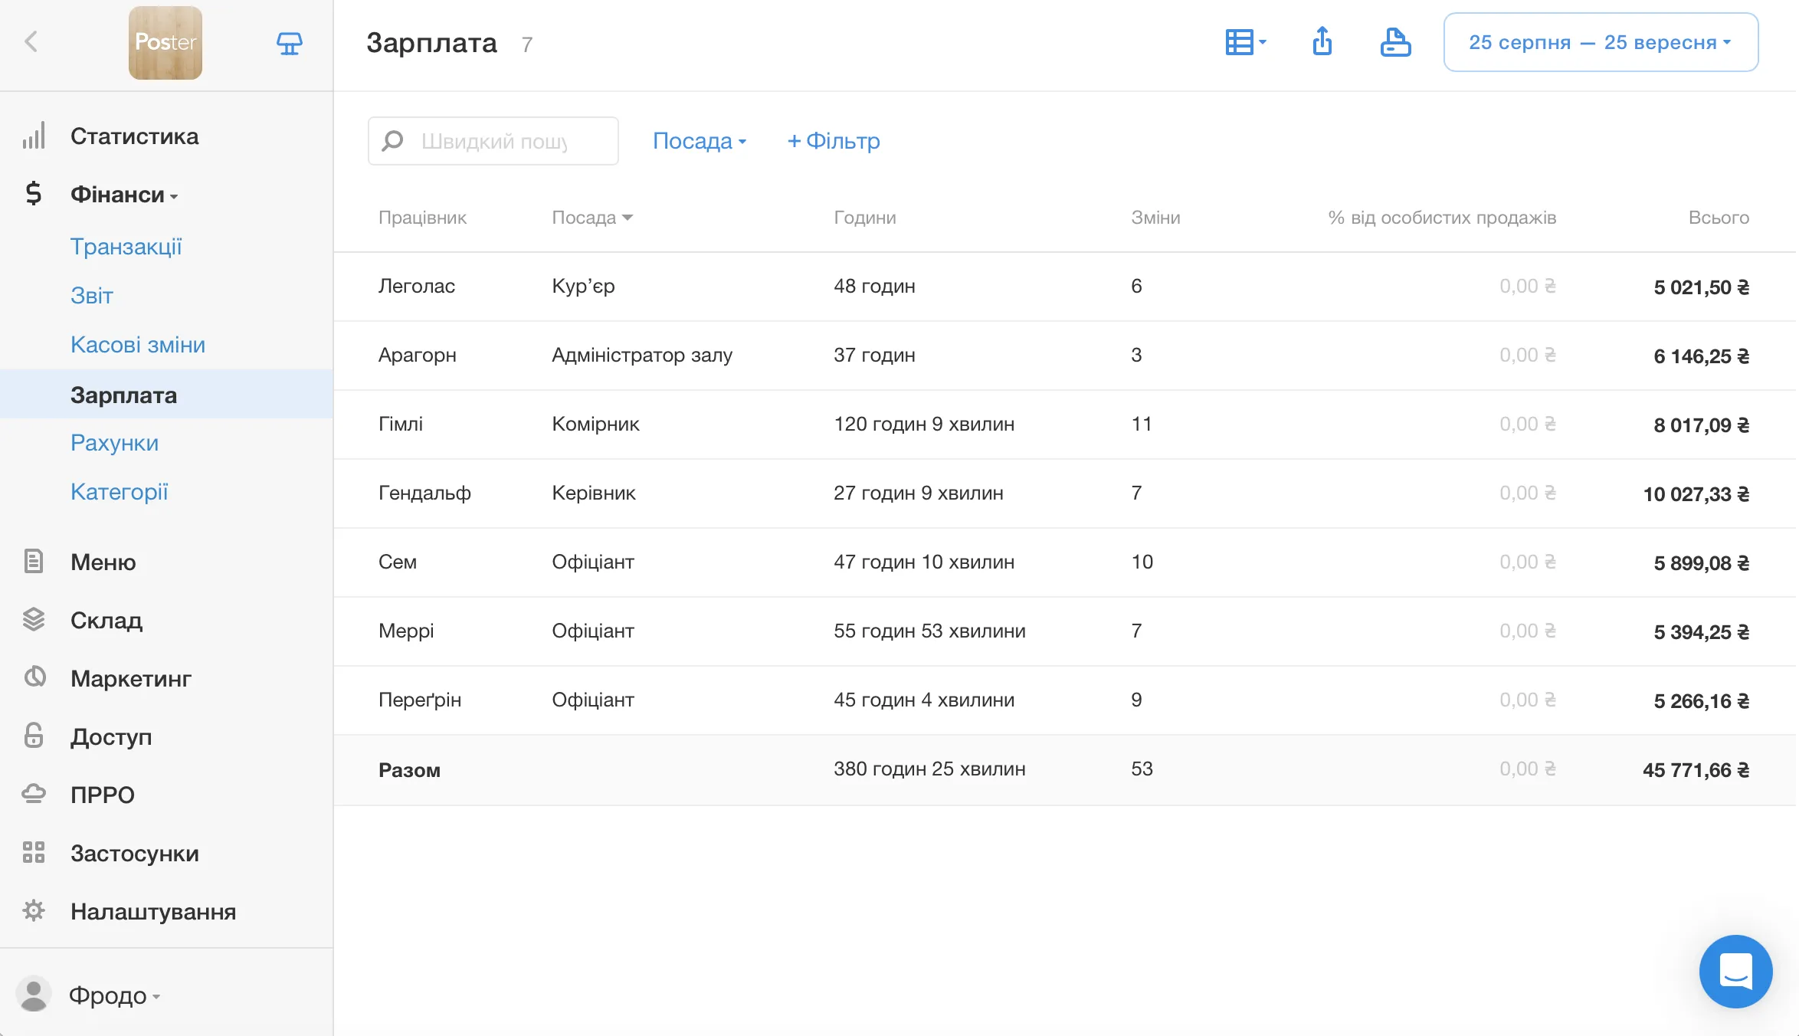Open the Маркетинг section
This screenshot has width=1799, height=1036.
click(x=130, y=678)
